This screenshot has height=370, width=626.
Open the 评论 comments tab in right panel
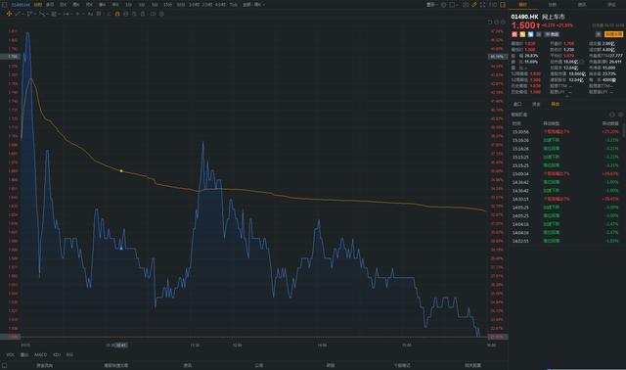pos(611,5)
